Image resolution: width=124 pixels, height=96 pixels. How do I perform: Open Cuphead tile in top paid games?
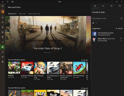click(40, 93)
